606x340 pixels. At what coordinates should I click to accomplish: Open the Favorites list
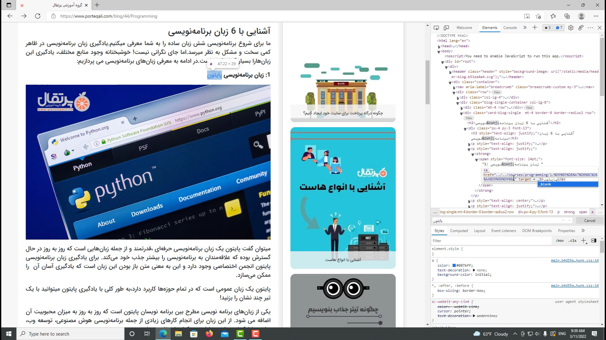click(x=553, y=16)
